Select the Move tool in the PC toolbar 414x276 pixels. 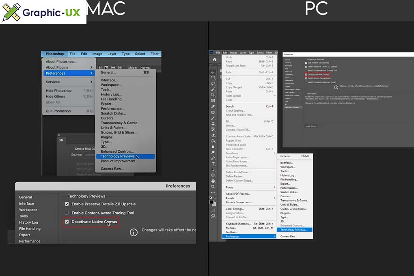point(213,72)
